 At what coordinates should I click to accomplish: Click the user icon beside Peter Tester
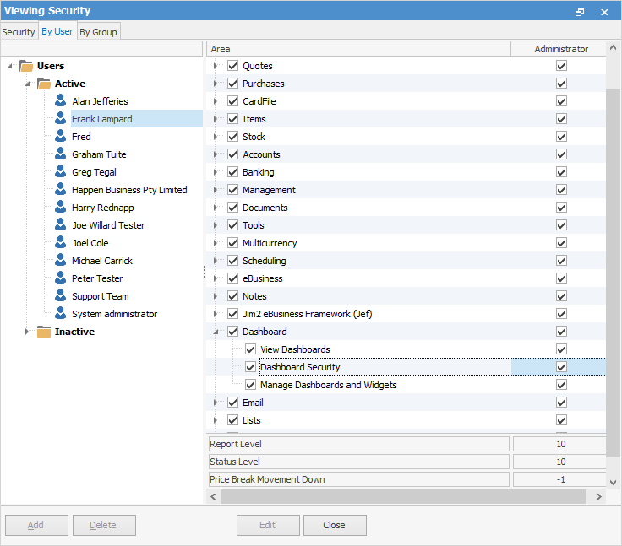coord(60,278)
